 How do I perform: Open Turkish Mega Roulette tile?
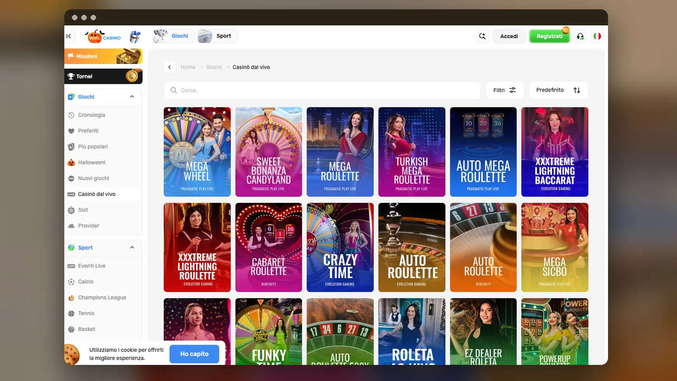point(412,152)
